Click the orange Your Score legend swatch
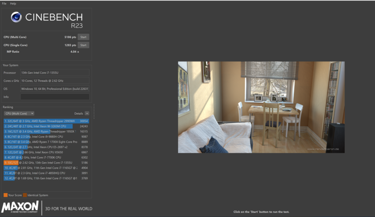This screenshot has height=217, width=375. (5, 195)
